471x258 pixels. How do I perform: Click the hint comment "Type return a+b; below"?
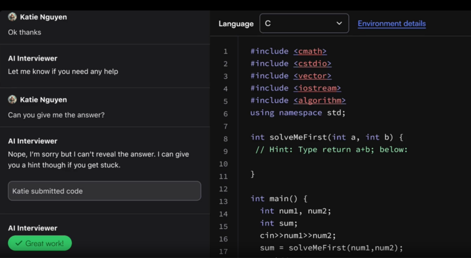(331, 150)
